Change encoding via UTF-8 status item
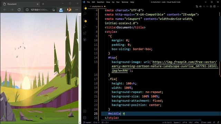 click(185, 123)
